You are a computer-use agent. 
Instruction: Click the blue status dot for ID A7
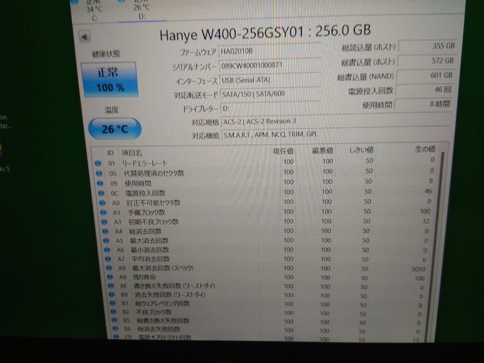coord(108,259)
